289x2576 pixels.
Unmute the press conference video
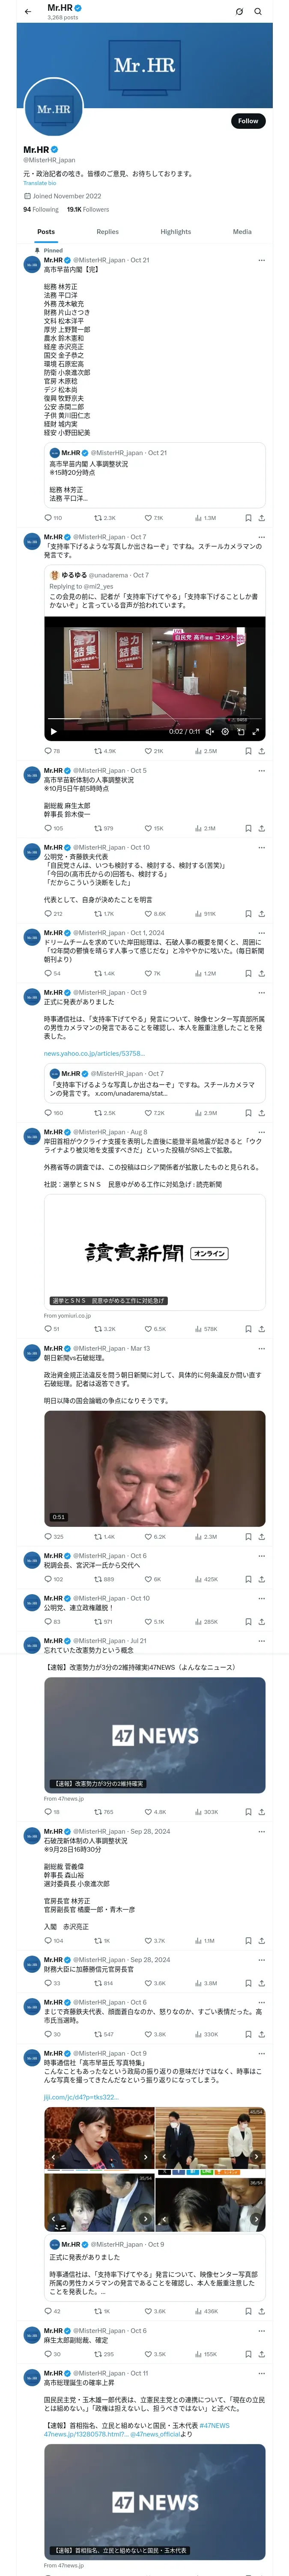(210, 732)
